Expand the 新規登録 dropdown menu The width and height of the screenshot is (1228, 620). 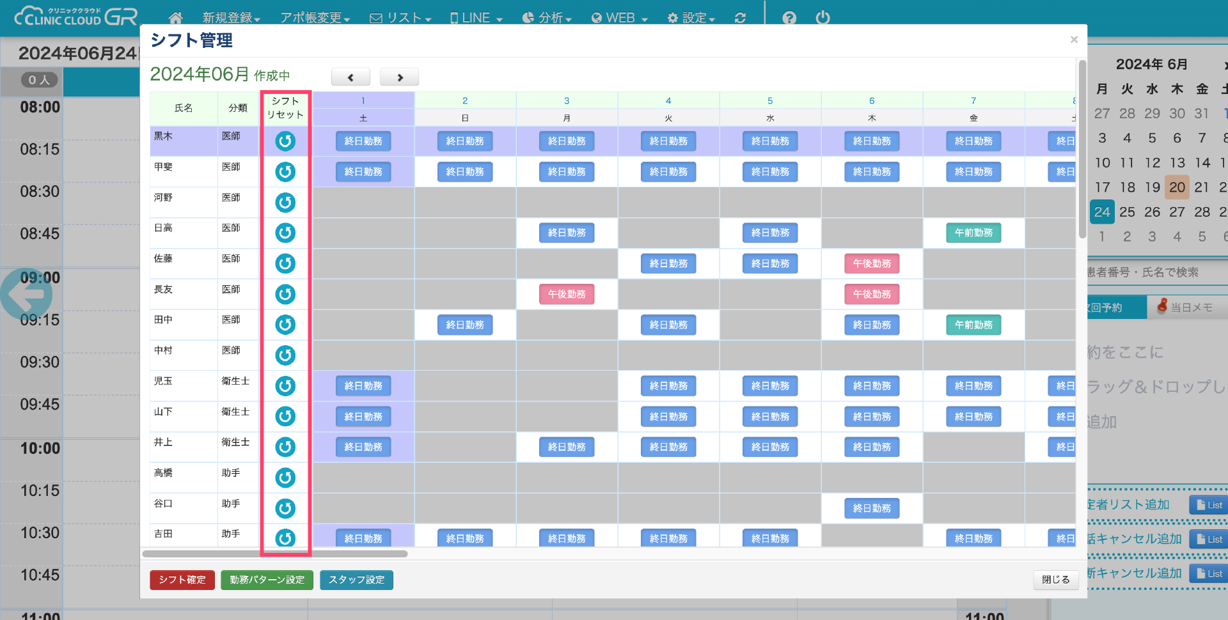(231, 18)
